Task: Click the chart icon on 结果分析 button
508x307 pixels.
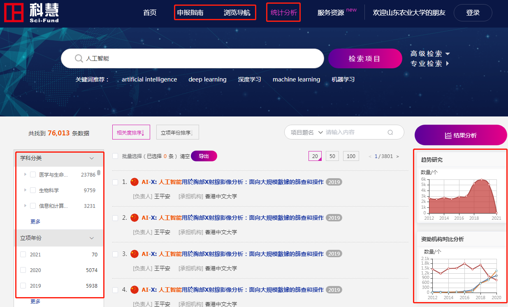Action: tap(448, 135)
